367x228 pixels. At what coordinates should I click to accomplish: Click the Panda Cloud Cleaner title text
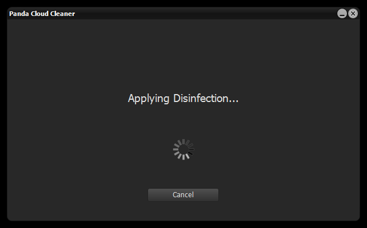click(x=42, y=14)
